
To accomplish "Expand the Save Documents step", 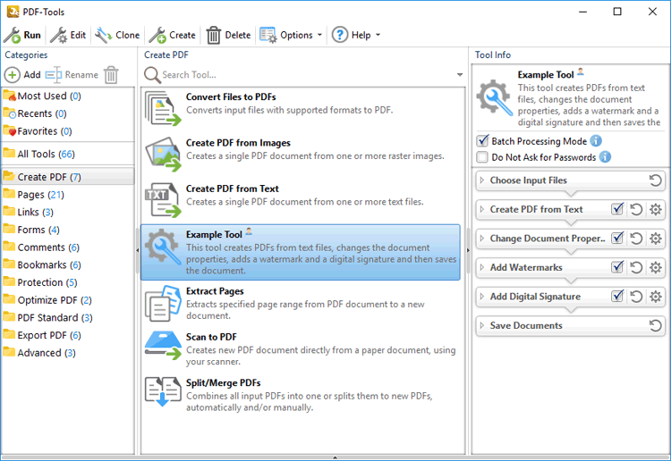I will point(482,325).
